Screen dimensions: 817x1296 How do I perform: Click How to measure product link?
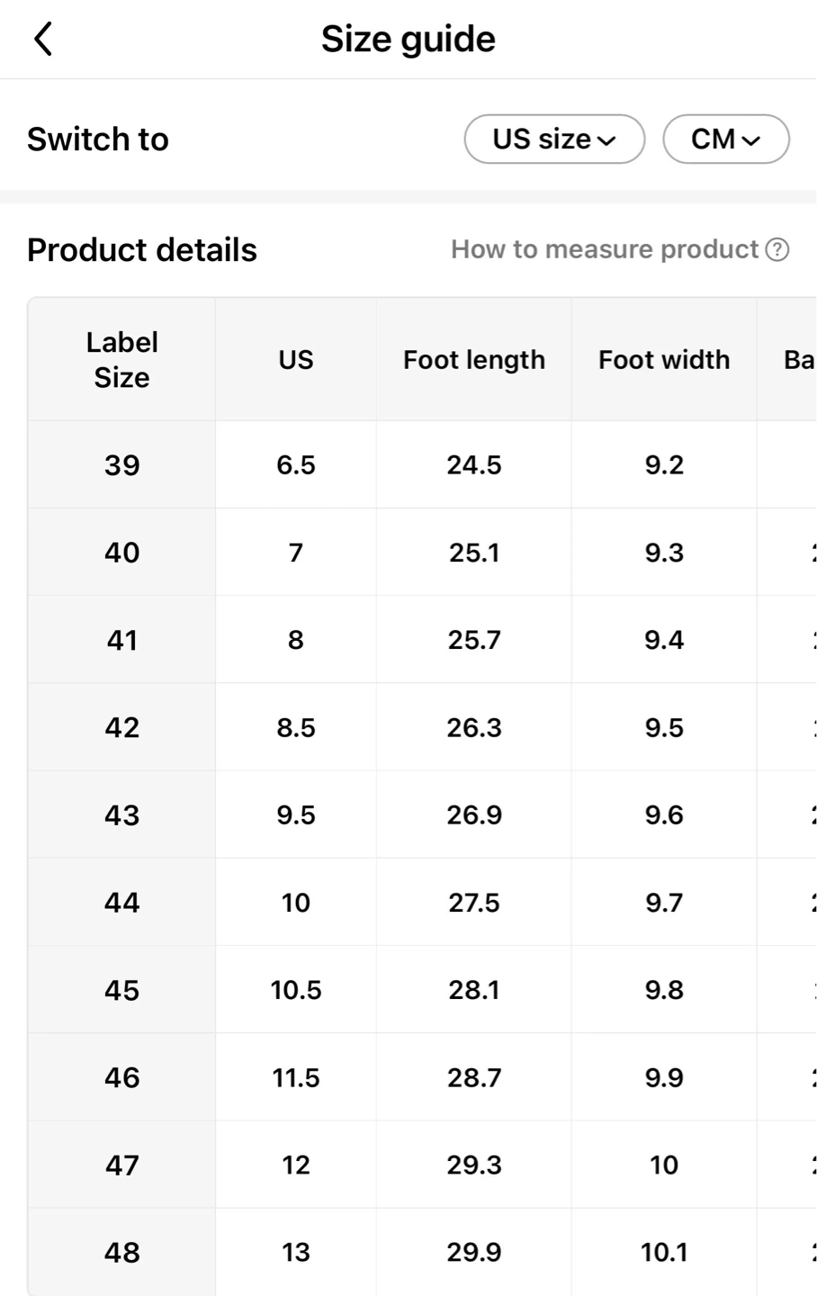605,249
